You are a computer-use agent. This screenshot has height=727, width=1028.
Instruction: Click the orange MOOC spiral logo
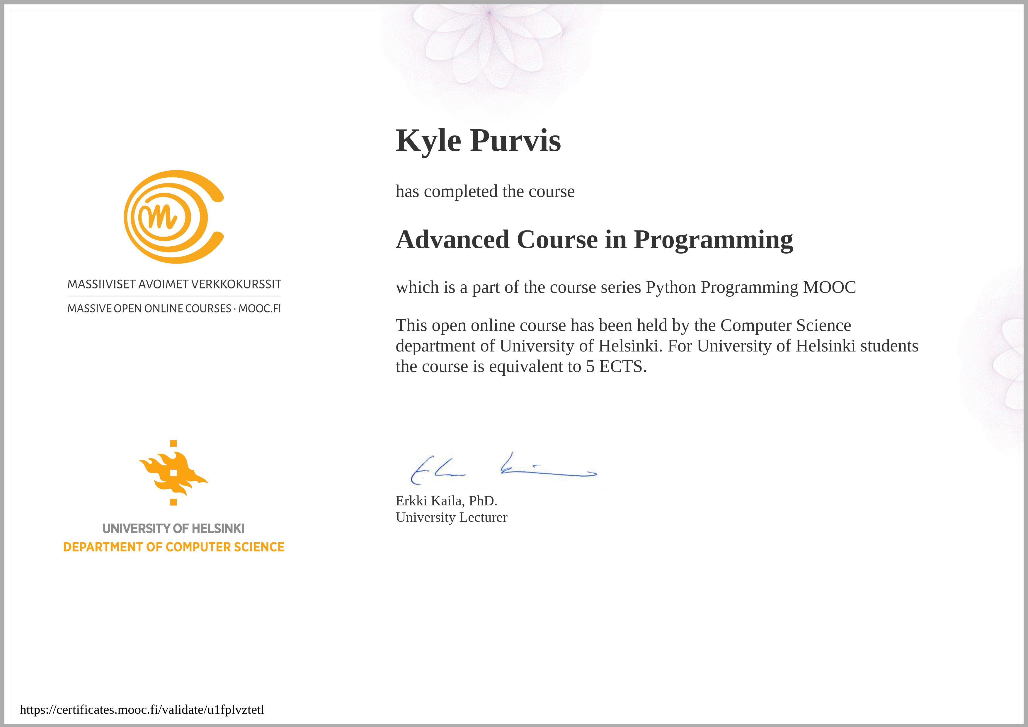(x=174, y=217)
